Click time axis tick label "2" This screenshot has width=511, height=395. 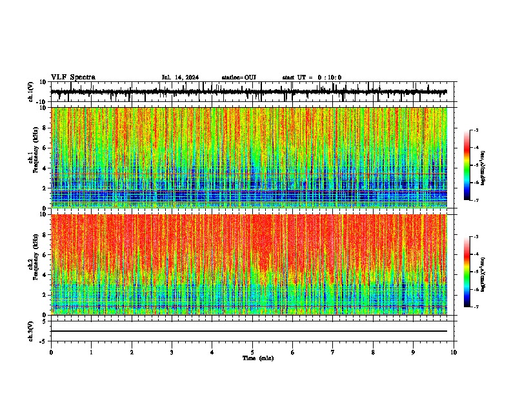pyautogui.click(x=132, y=352)
